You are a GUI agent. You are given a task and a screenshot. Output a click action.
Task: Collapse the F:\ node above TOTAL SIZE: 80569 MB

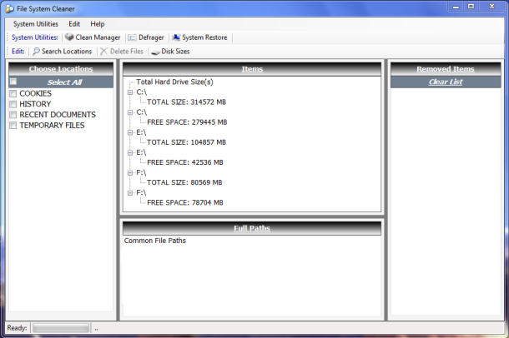pyautogui.click(x=130, y=172)
